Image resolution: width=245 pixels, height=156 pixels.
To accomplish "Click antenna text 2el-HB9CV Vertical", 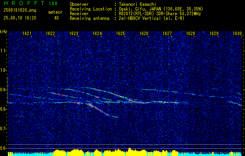I will click(139, 18).
